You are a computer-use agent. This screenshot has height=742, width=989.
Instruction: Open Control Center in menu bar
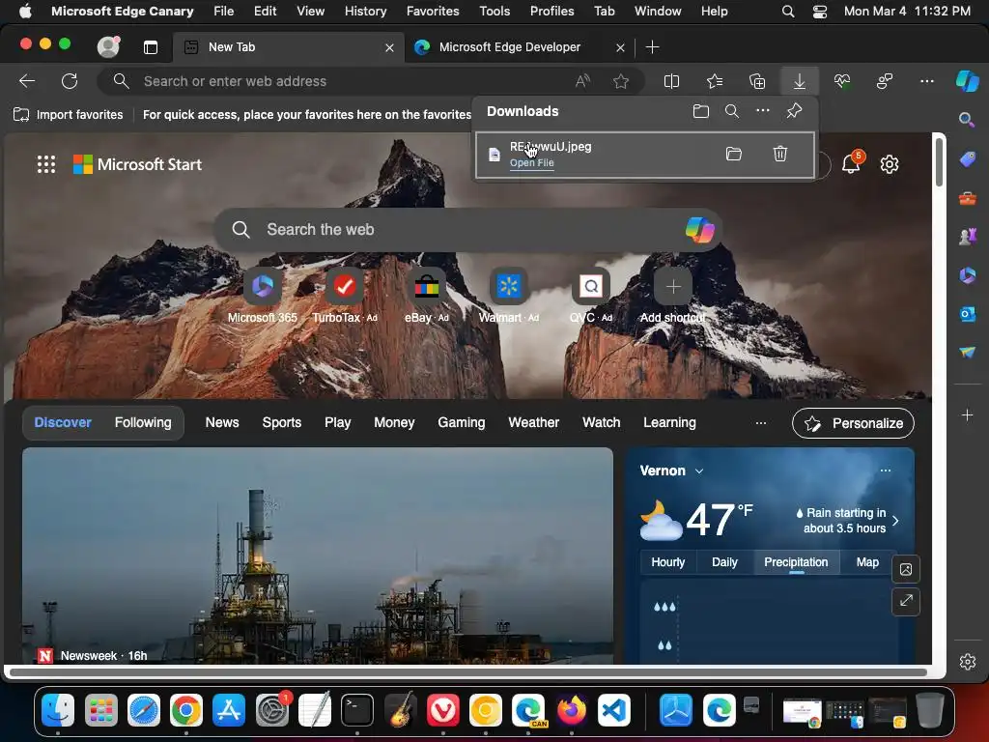point(819,11)
